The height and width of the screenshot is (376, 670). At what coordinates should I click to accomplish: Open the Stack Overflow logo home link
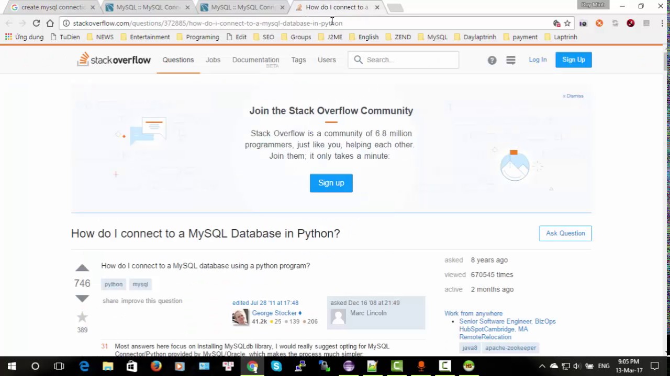pos(114,60)
